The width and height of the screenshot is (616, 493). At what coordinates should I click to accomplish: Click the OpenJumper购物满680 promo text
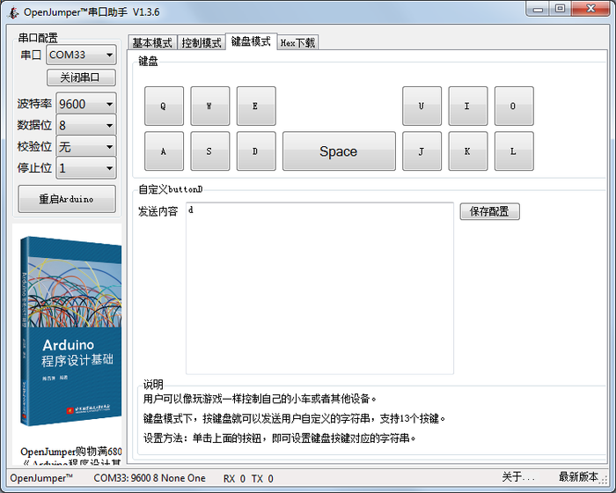(71, 452)
